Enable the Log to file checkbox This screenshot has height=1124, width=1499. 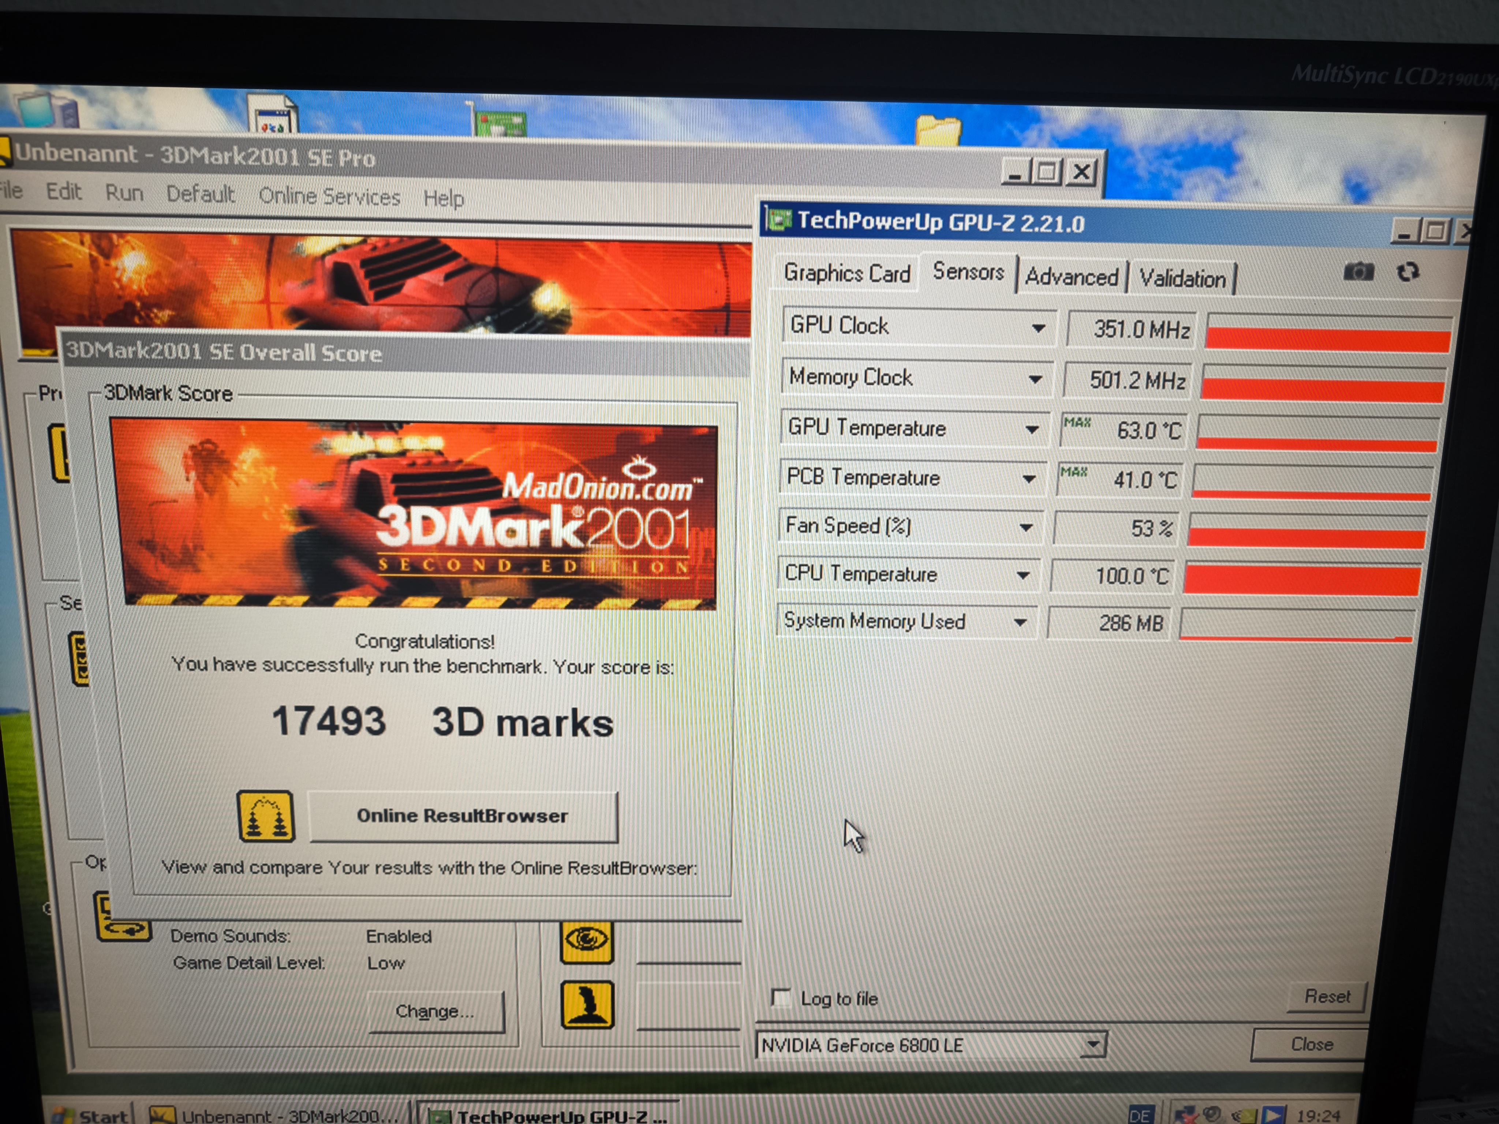tap(781, 997)
